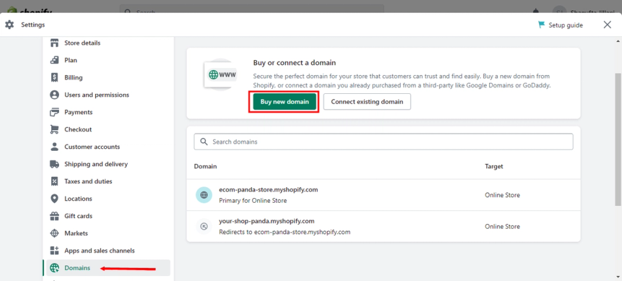Click the redirect icon beside your-shop-panda domain
Image resolution: width=622 pixels, height=281 pixels.
204,227
